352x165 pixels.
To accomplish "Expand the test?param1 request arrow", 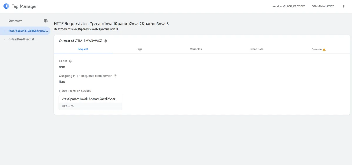I will pos(4,31).
